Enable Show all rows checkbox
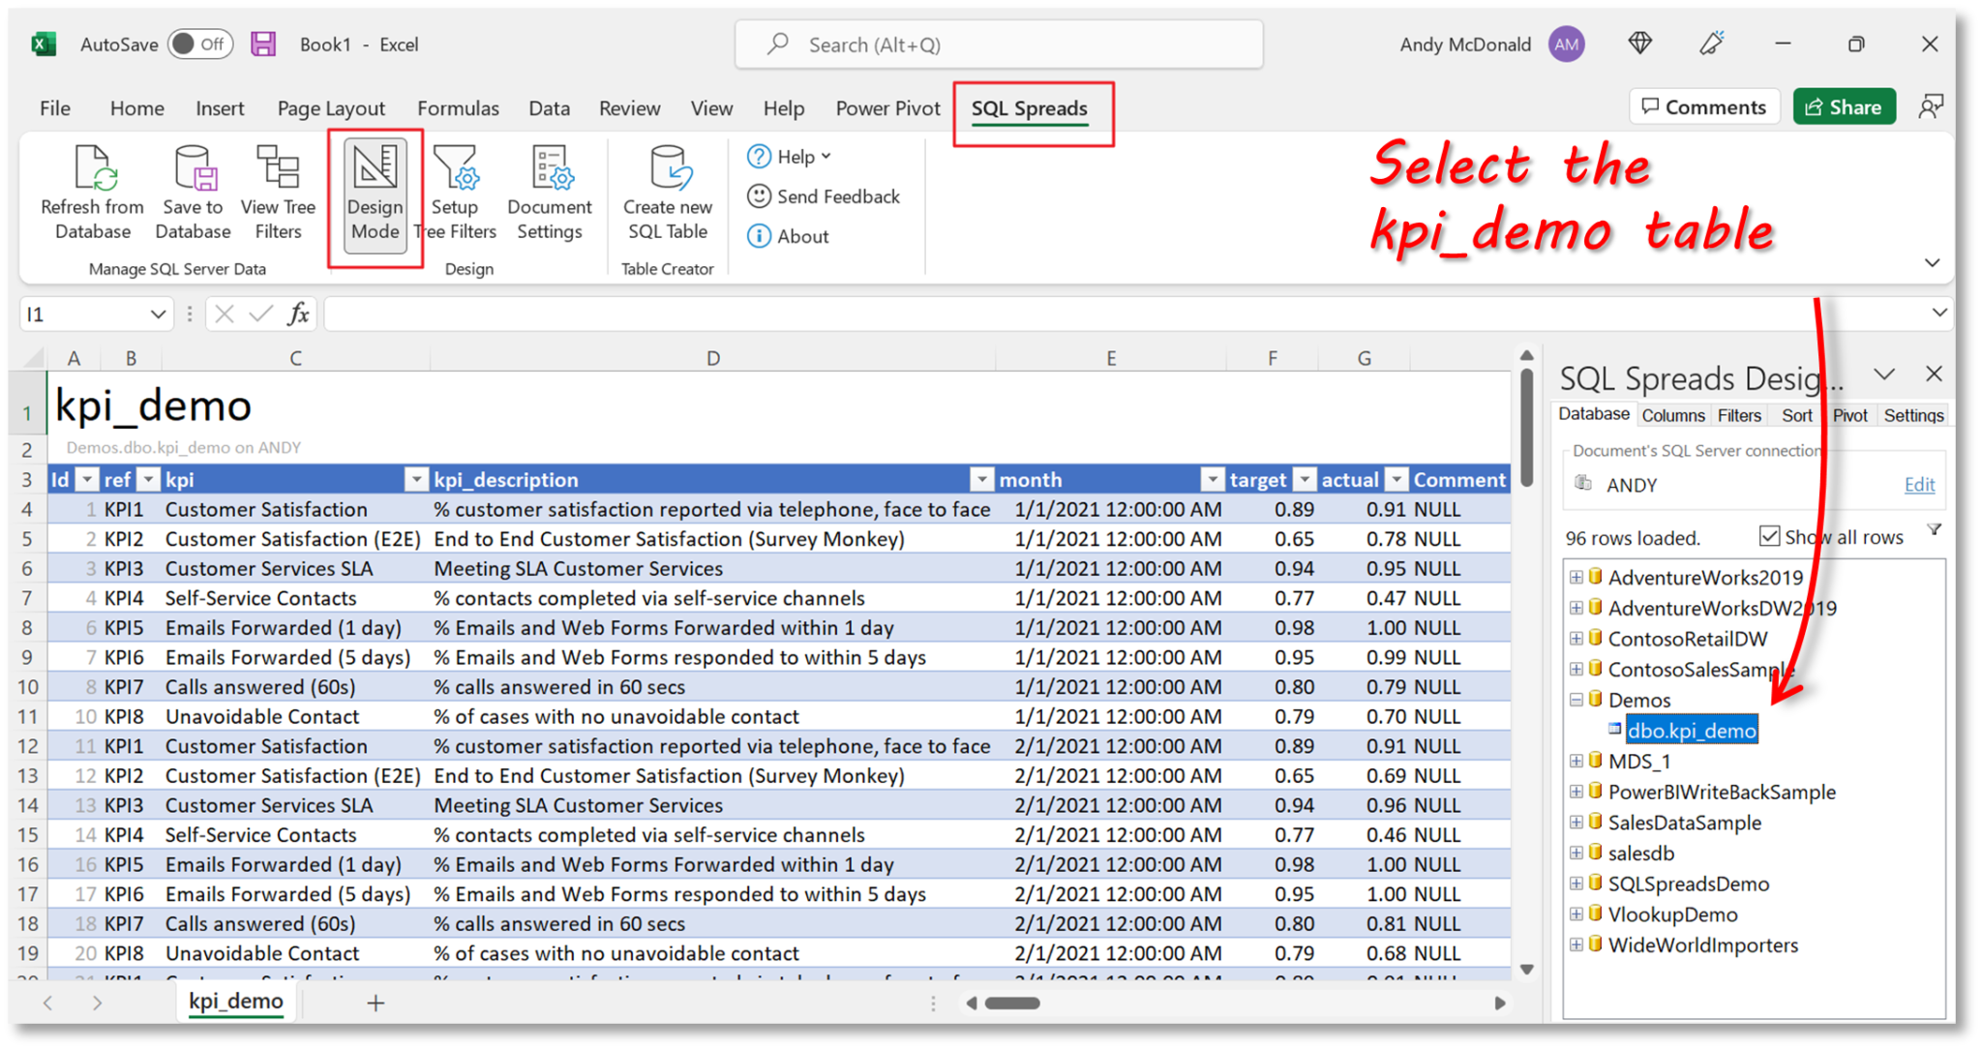 pos(1771,531)
